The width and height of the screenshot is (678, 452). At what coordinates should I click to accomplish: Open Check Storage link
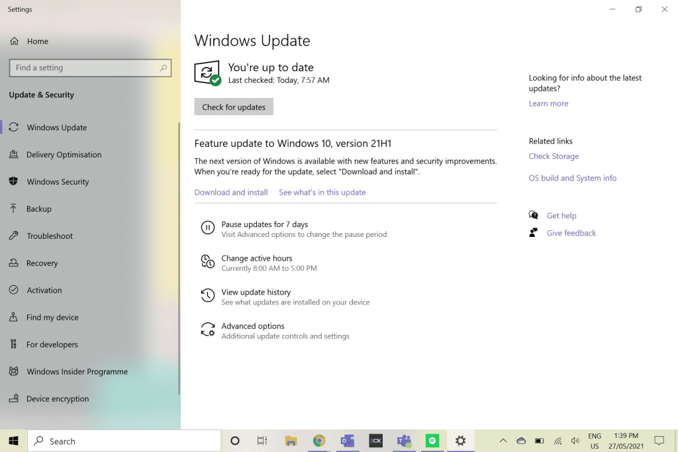coord(554,156)
